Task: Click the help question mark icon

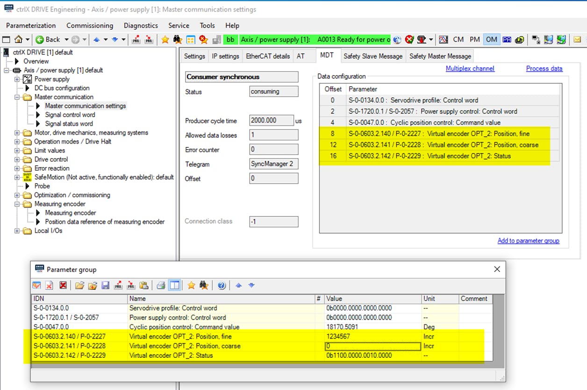Action: 222,285
